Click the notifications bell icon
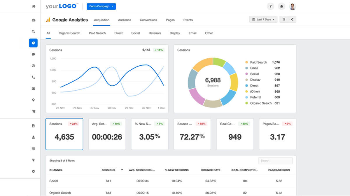350x196 pixels. (x=281, y=6)
